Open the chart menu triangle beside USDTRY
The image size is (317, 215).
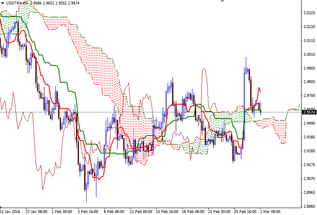[2, 3]
